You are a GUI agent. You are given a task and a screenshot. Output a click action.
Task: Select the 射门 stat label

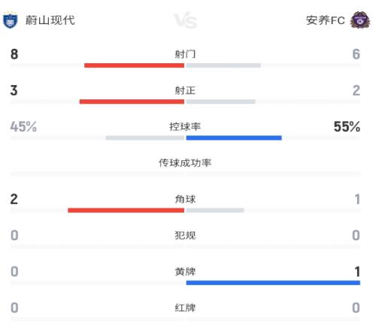(x=185, y=54)
